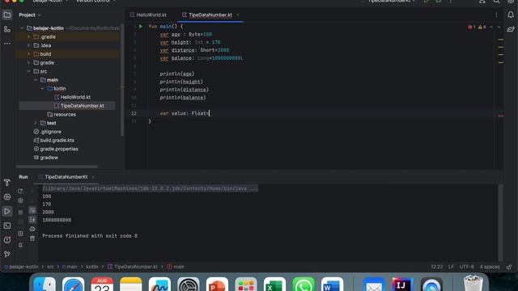518x291 pixels.
Task: Open Safari from the Dock
Action: 74,284
